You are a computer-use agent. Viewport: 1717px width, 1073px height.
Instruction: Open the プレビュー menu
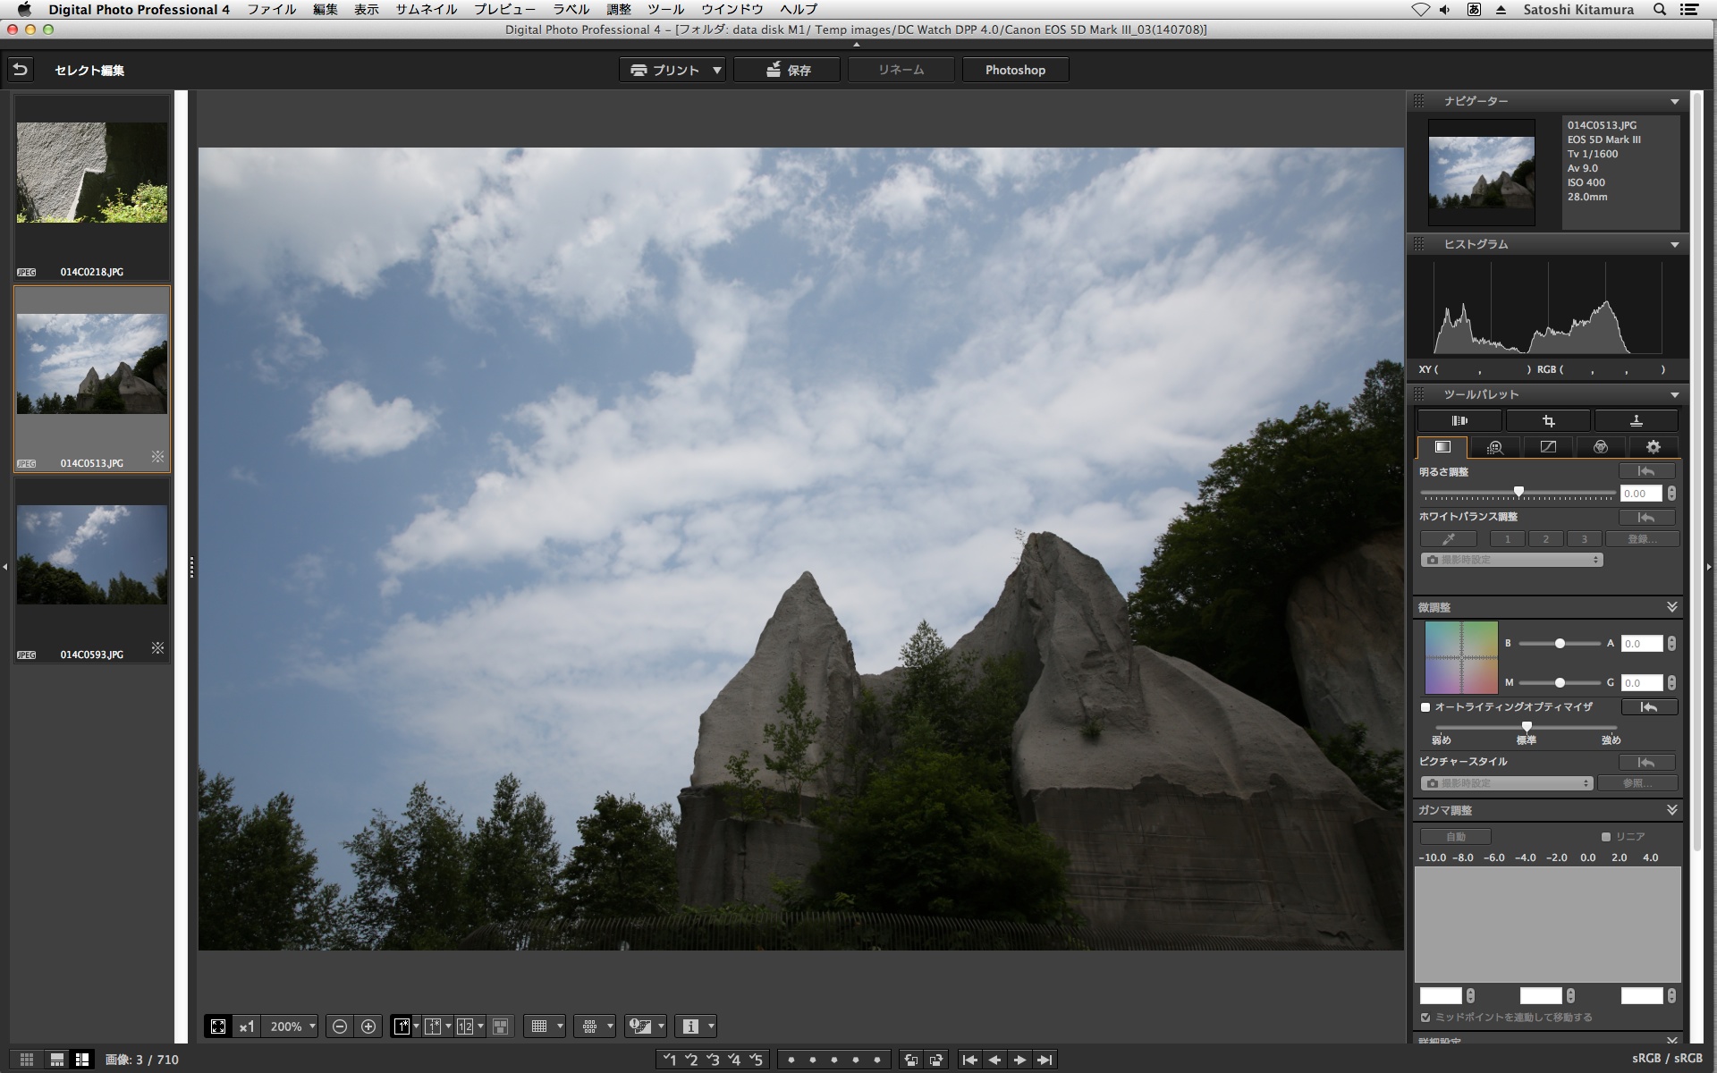point(504,9)
